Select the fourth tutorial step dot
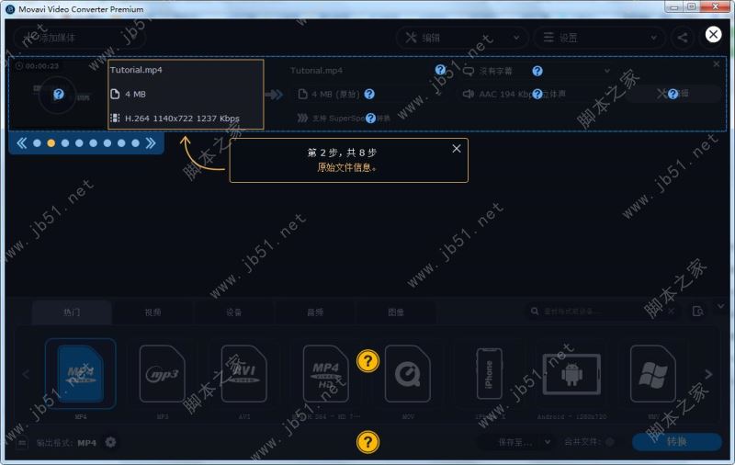The image size is (735, 465). [x=79, y=143]
